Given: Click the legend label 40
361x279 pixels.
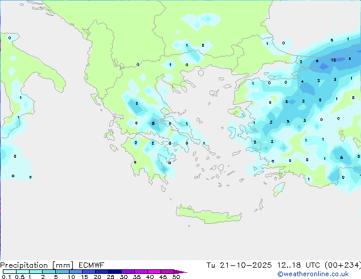Looking at the screenshot, I should (150, 277).
